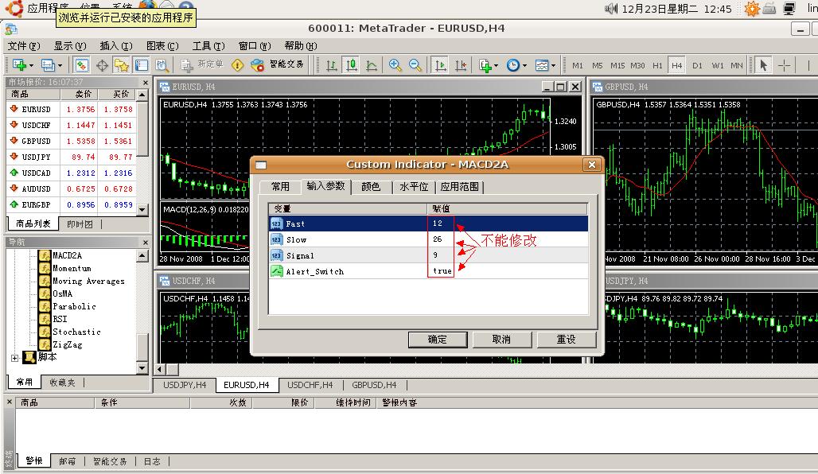Viewport: 818px width, 474px height.
Task: Switch to the 即时图 tick chart tab
Action: click(80, 224)
